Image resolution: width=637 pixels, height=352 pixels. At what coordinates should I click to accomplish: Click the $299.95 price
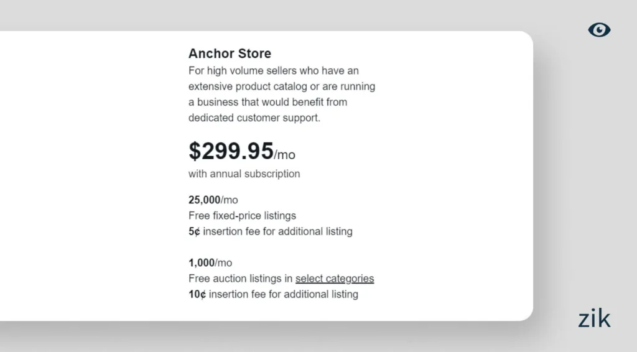pos(231,151)
